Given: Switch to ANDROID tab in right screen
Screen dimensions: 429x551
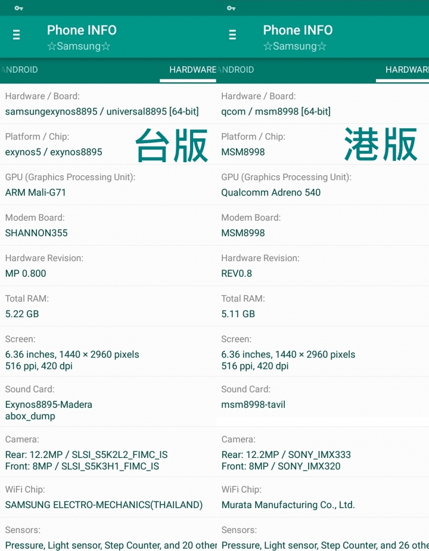Looking at the screenshot, I should (235, 70).
